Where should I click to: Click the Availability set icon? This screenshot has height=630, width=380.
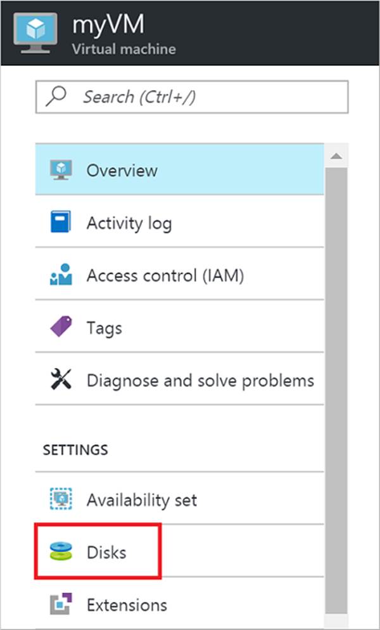pos(61,499)
